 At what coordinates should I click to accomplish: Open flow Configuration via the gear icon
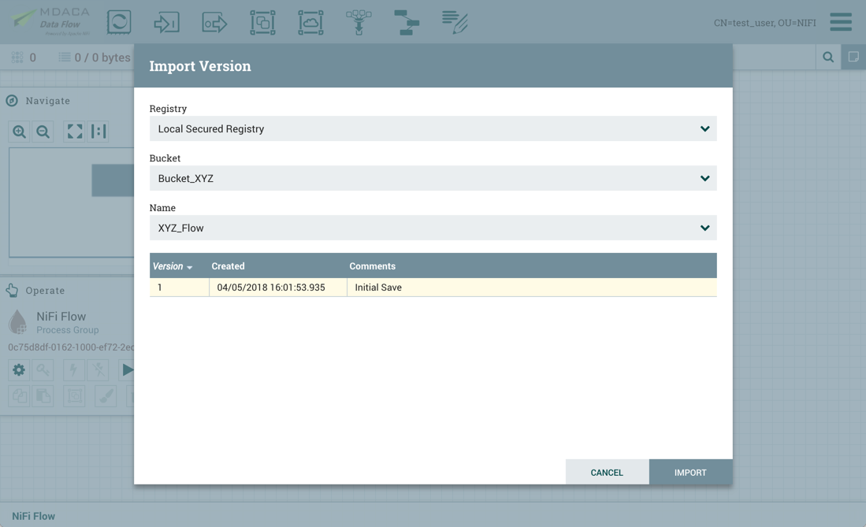pos(18,369)
